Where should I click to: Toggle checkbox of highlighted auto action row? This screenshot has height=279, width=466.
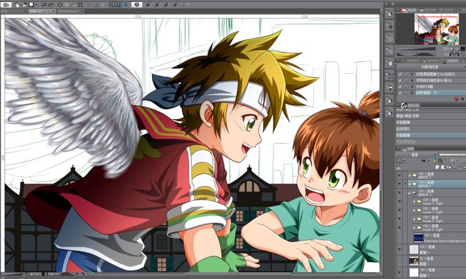[400, 93]
